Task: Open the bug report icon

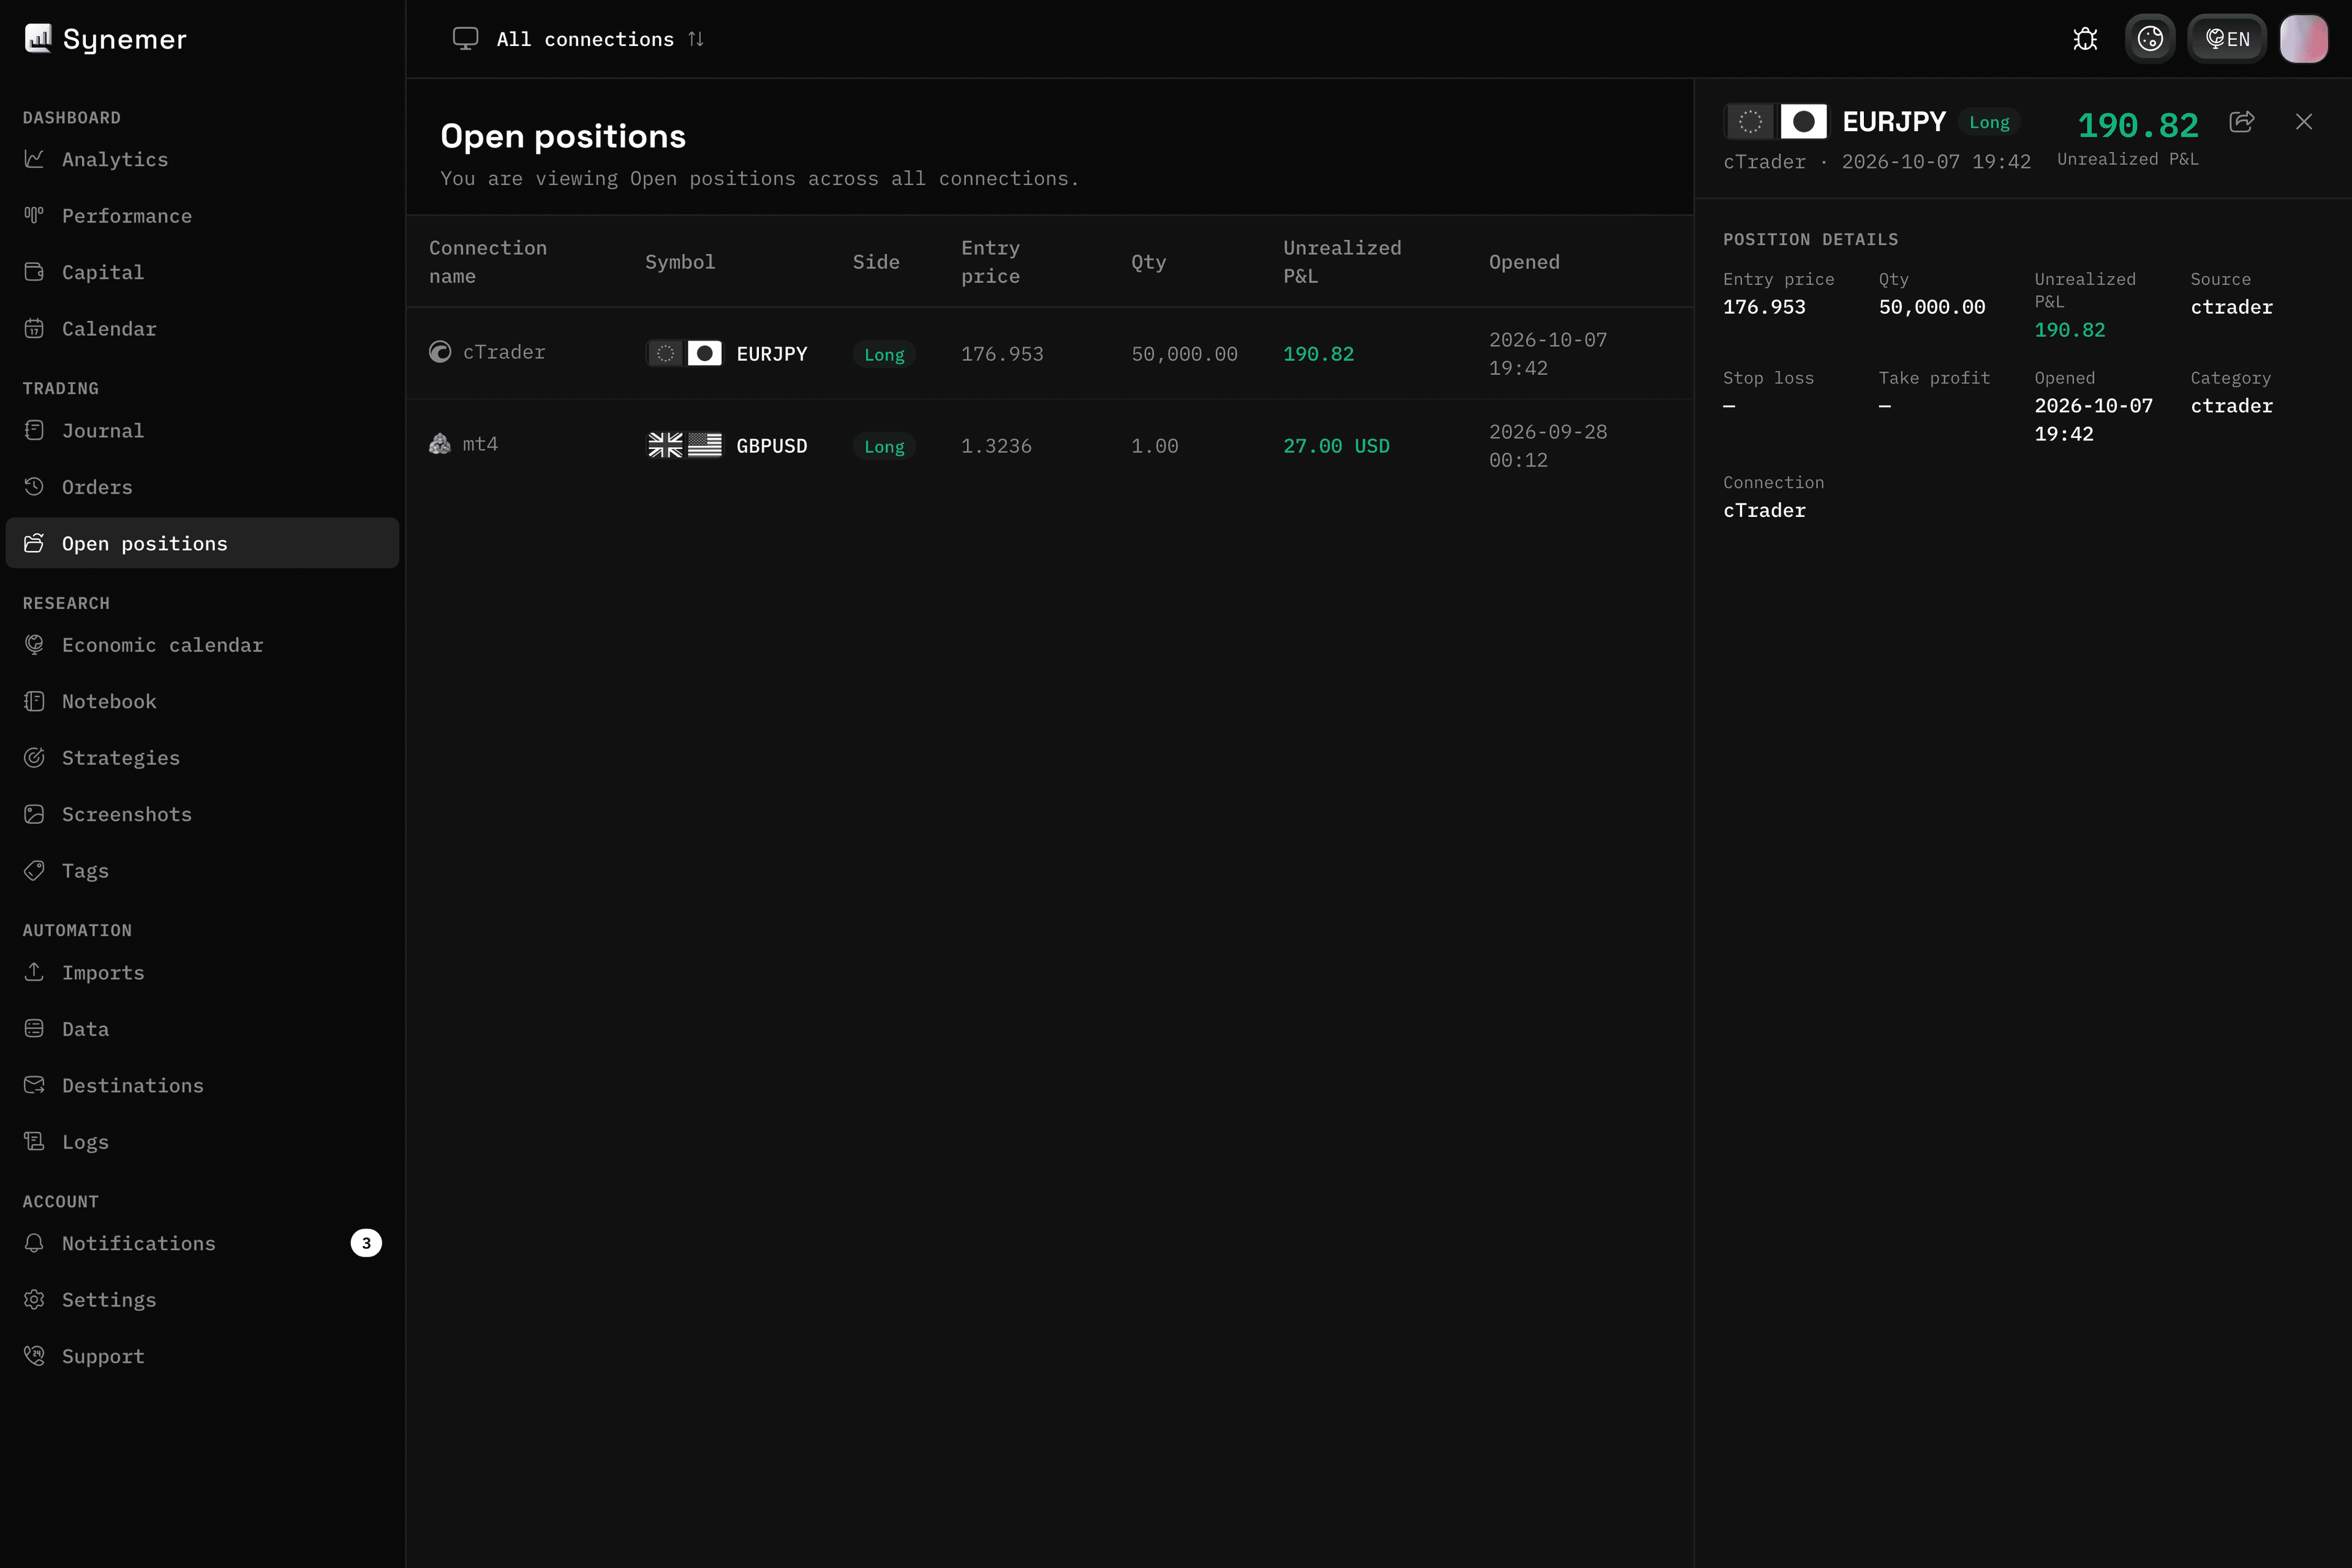Action: coord(2085,39)
